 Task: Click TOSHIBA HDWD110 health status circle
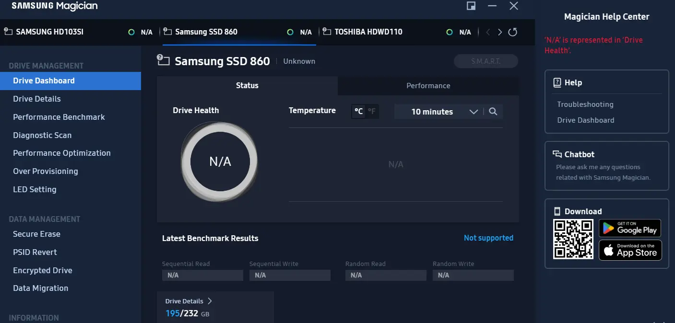click(x=449, y=32)
